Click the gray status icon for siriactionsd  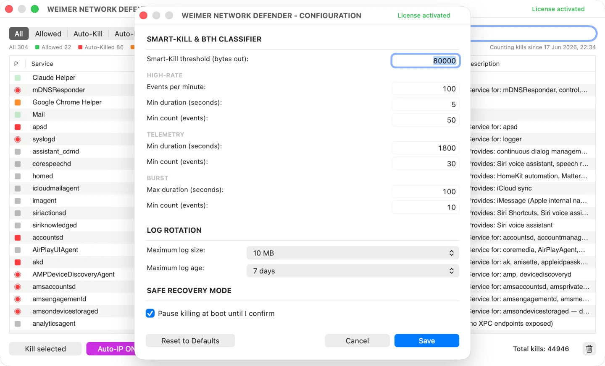18,213
